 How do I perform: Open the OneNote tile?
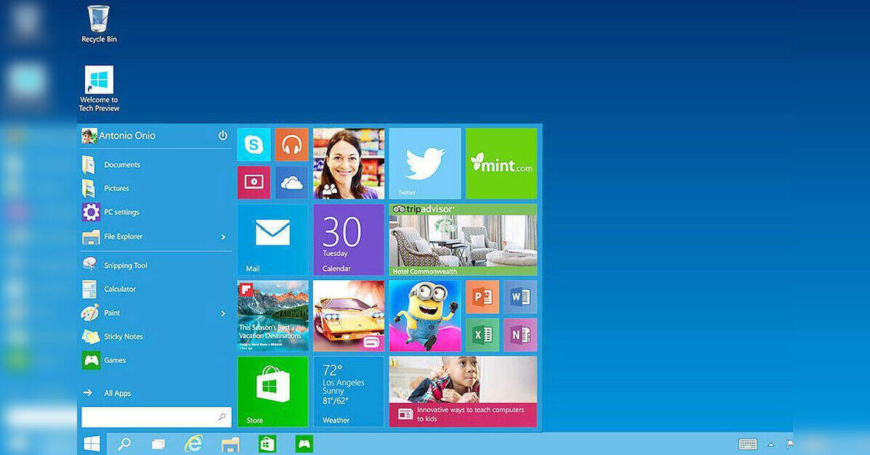[x=520, y=335]
